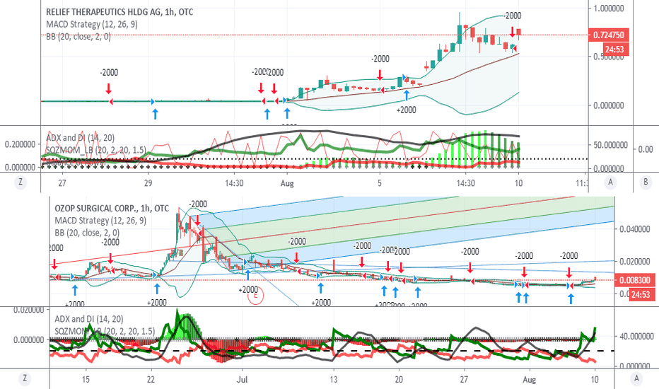Click the 10 date label on Relief time axis
This screenshot has height=389, width=659.
518,183
